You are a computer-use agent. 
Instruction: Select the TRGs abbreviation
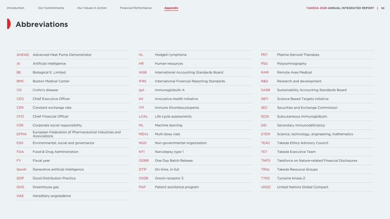coord(265,170)
